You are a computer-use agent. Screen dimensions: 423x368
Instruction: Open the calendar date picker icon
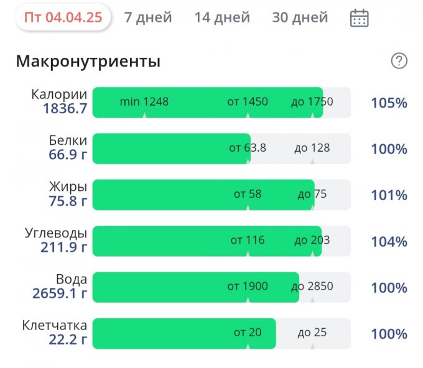pos(359,18)
